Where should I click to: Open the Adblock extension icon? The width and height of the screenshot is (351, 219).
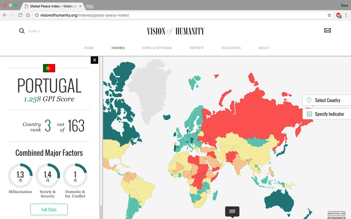[x=339, y=15]
